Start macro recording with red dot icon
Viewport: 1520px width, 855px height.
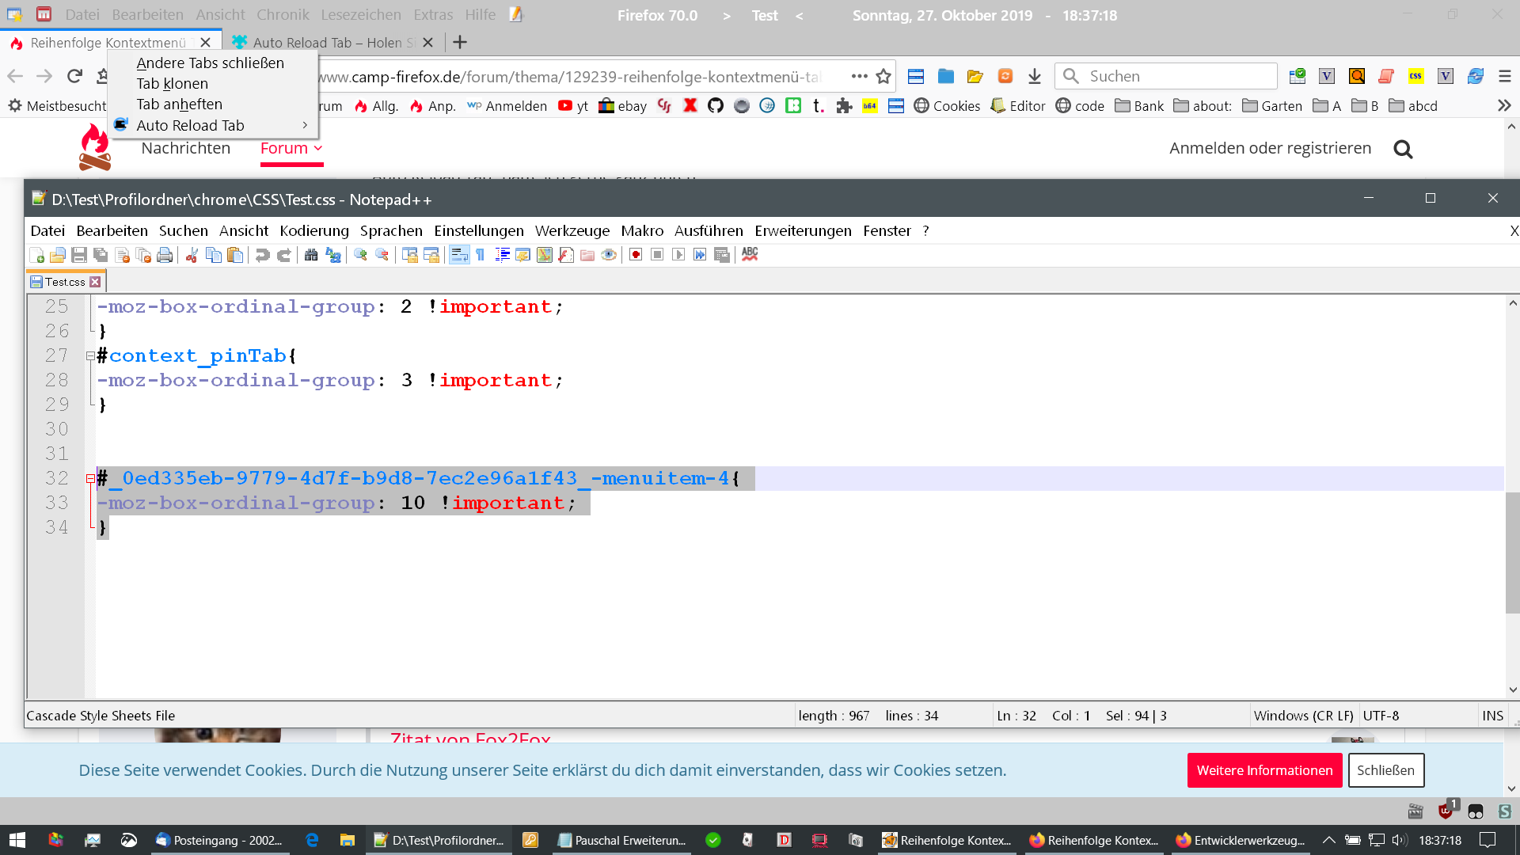[x=636, y=255]
